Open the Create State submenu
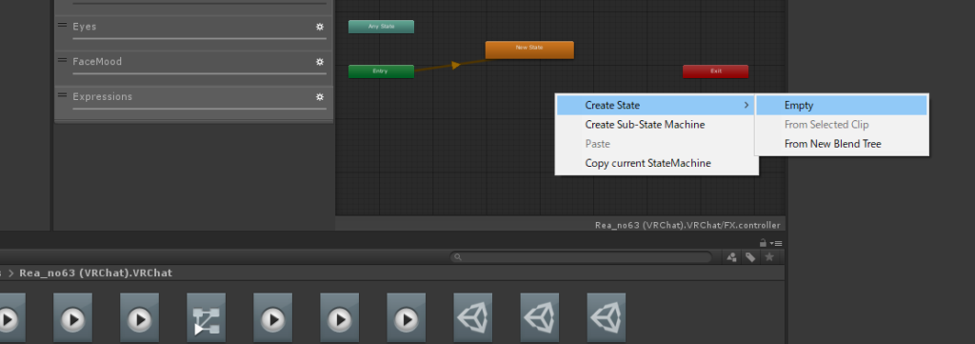The width and height of the screenshot is (975, 344). [x=656, y=105]
